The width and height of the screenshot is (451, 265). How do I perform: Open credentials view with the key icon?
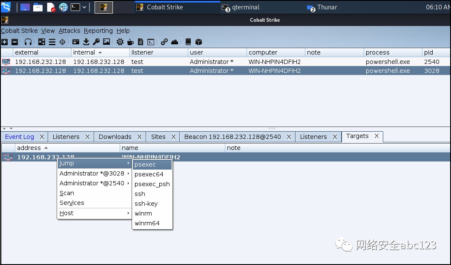click(96, 42)
